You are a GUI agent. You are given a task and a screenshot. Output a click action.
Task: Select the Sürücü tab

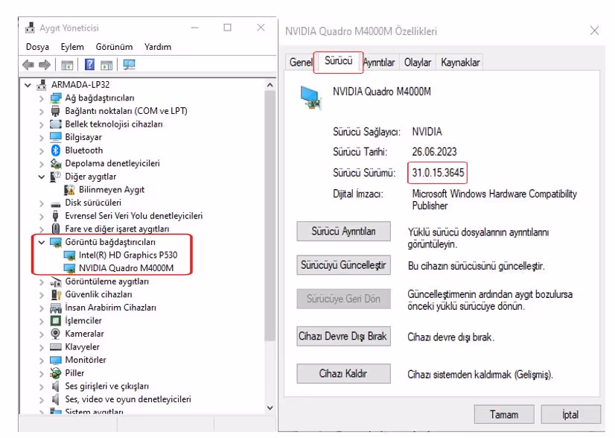pyautogui.click(x=338, y=61)
